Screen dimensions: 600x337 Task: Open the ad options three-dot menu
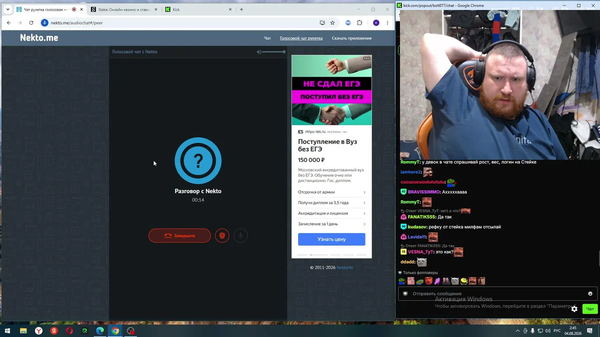(367, 59)
